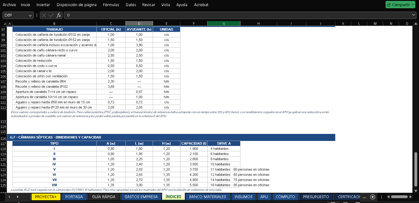Image resolution: width=419 pixels, height=203 pixels.
Task: Click the Name Box showing D89
Action: pos(16,15)
